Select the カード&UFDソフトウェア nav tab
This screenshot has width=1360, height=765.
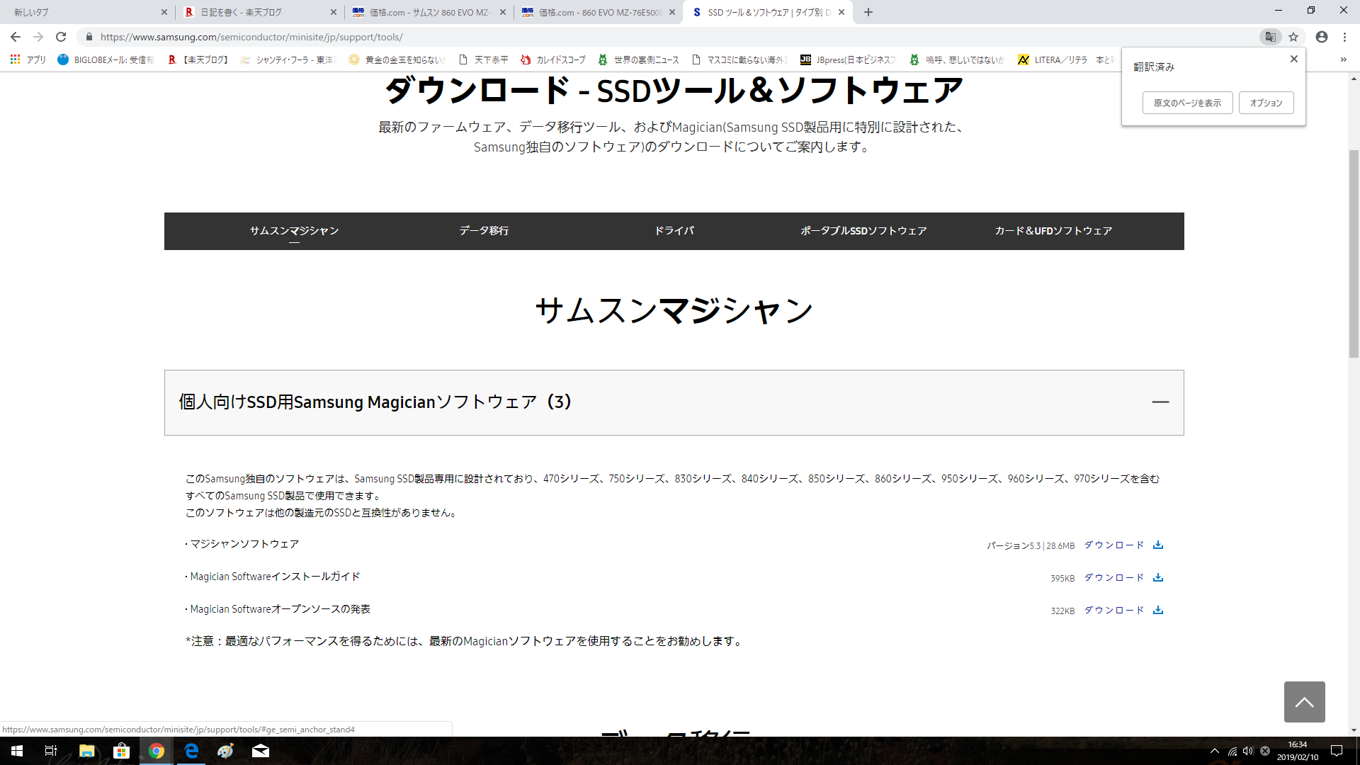1053,231
